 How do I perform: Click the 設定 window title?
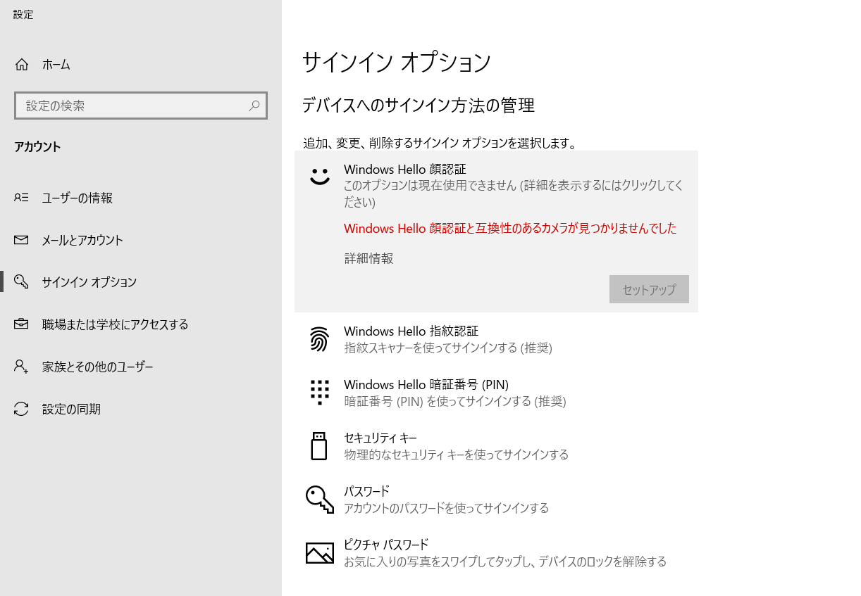(x=23, y=14)
